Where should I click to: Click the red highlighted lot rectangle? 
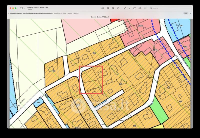pos(91,80)
